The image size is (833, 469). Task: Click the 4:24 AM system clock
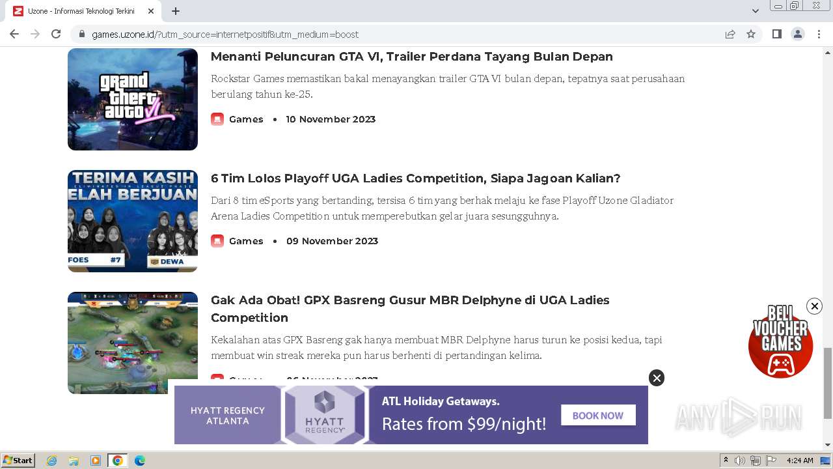800,461
